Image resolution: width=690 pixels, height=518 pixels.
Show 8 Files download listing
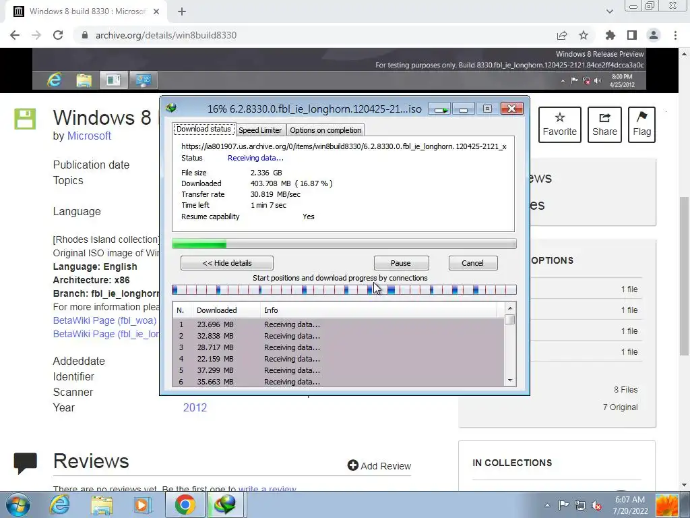626,389
